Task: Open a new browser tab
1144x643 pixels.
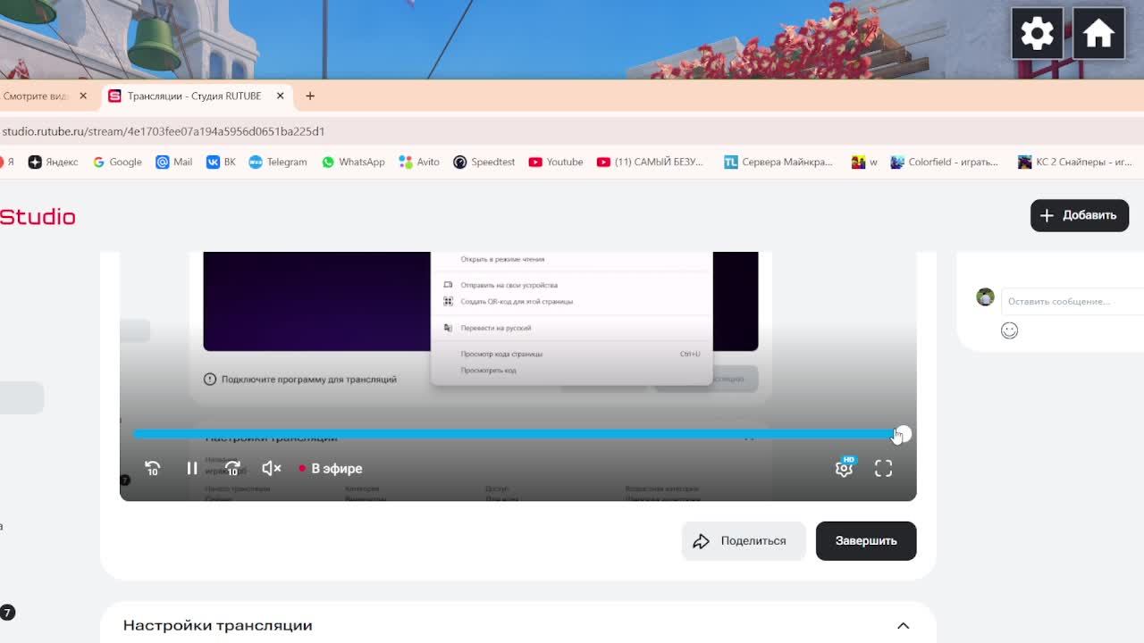Action: coord(310,96)
